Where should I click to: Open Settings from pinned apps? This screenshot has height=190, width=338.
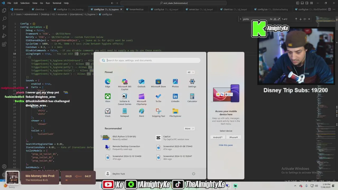click(192, 83)
